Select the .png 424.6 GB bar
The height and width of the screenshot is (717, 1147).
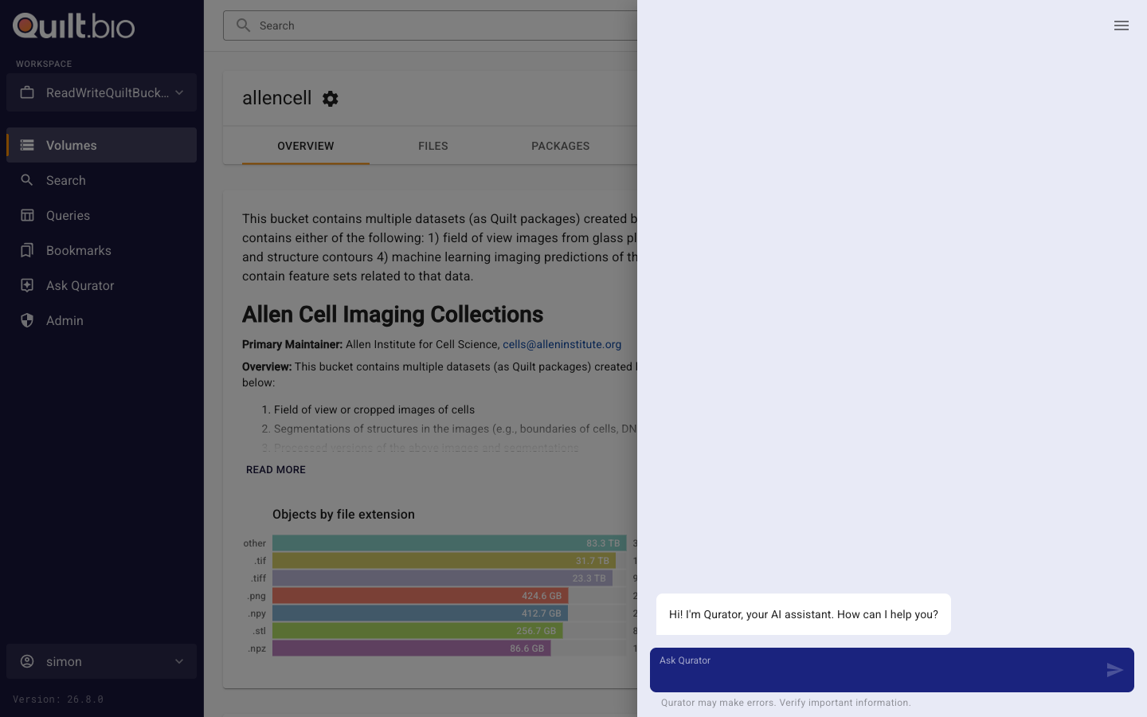[x=420, y=596]
